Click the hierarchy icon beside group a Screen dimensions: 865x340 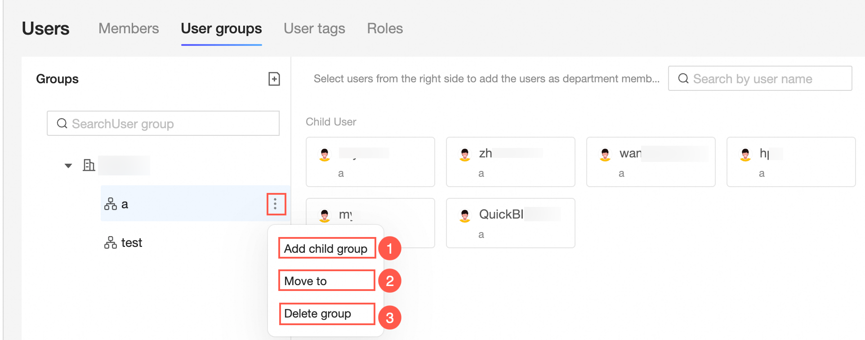110,204
